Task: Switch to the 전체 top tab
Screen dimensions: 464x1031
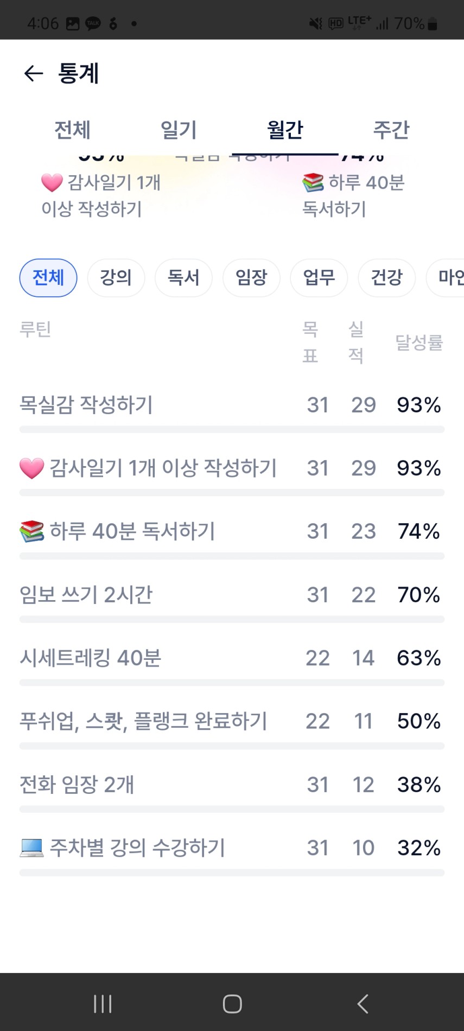Action: click(72, 130)
